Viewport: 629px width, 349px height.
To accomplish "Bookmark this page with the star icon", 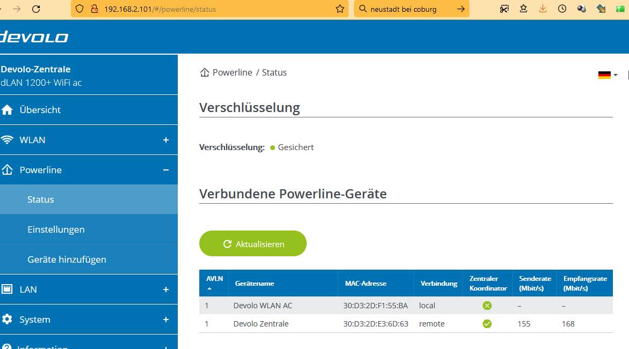I will [340, 9].
